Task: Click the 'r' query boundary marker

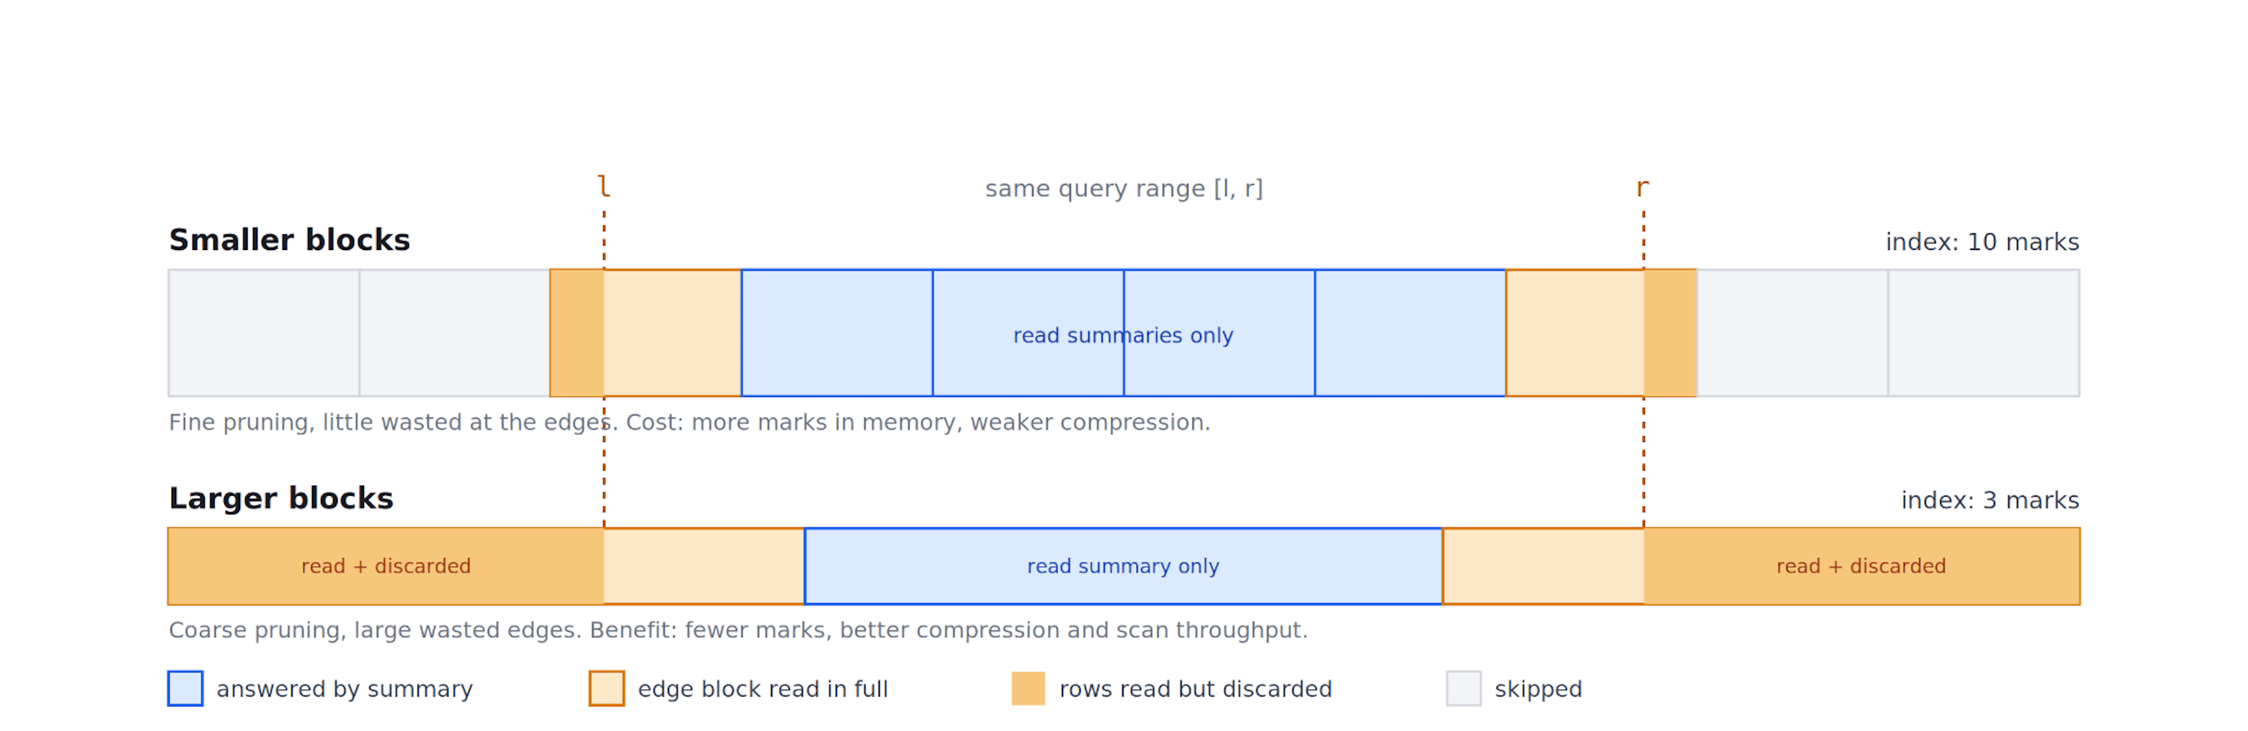Action: pos(1643,187)
